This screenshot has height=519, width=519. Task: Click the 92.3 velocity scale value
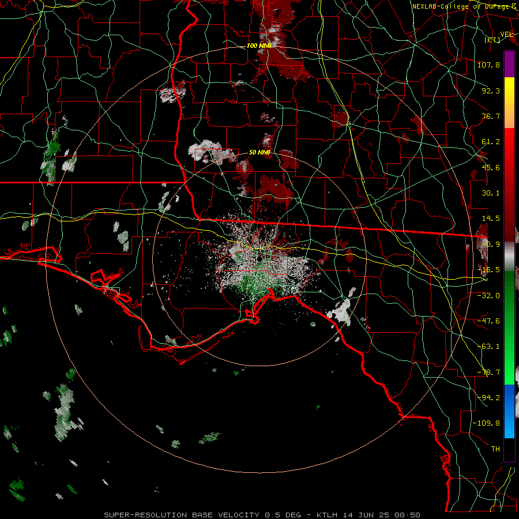[491, 91]
